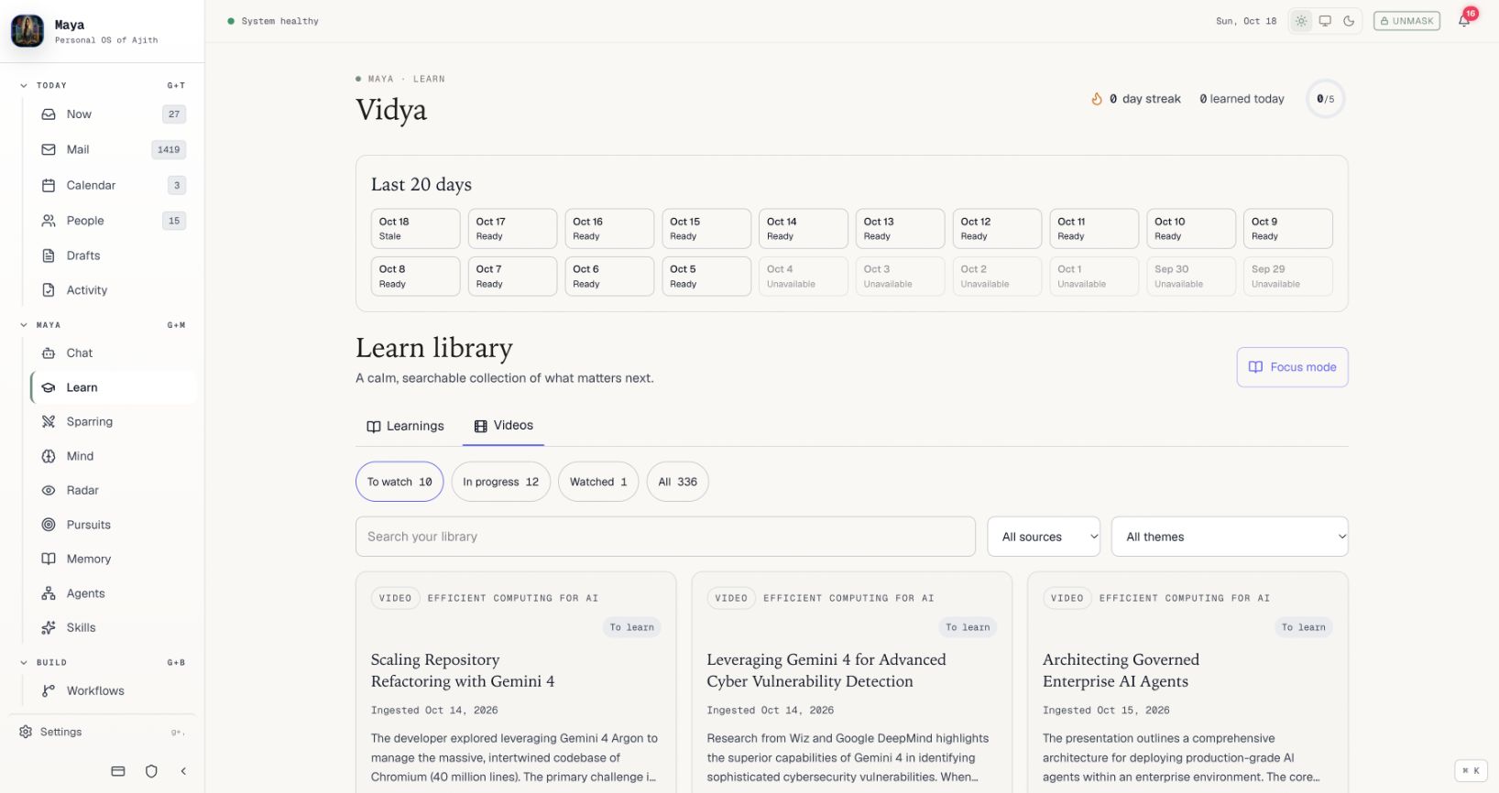Image resolution: width=1499 pixels, height=793 pixels.
Task: Click the shield icon at sidebar bottom
Action: coord(151,771)
